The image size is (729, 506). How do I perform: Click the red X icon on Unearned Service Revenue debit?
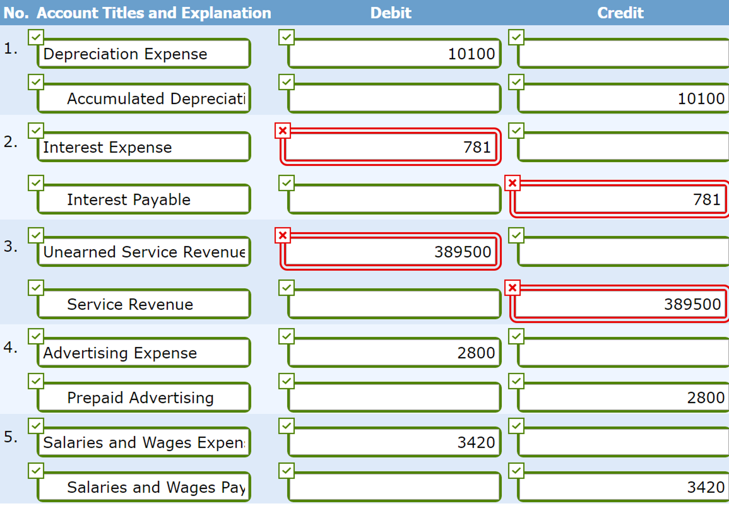click(283, 235)
